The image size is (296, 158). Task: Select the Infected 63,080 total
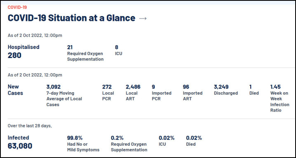click(x=20, y=142)
